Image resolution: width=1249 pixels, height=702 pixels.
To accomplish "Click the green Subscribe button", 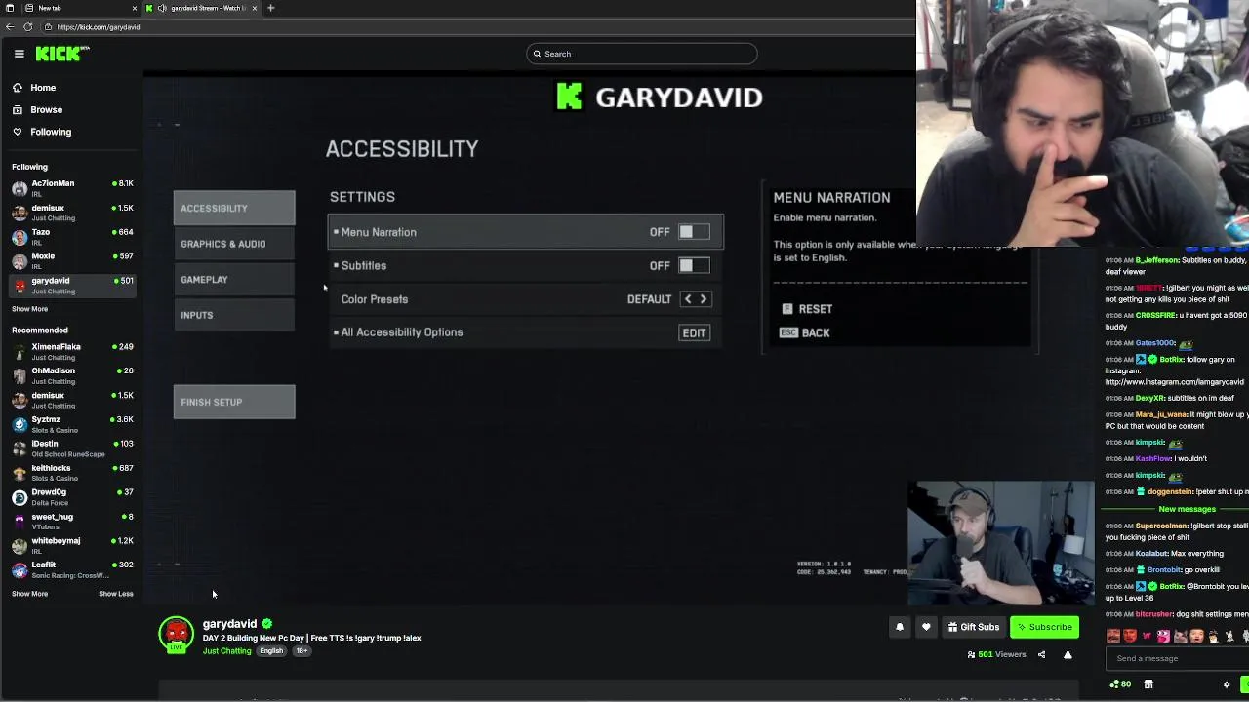I will 1044,627.
